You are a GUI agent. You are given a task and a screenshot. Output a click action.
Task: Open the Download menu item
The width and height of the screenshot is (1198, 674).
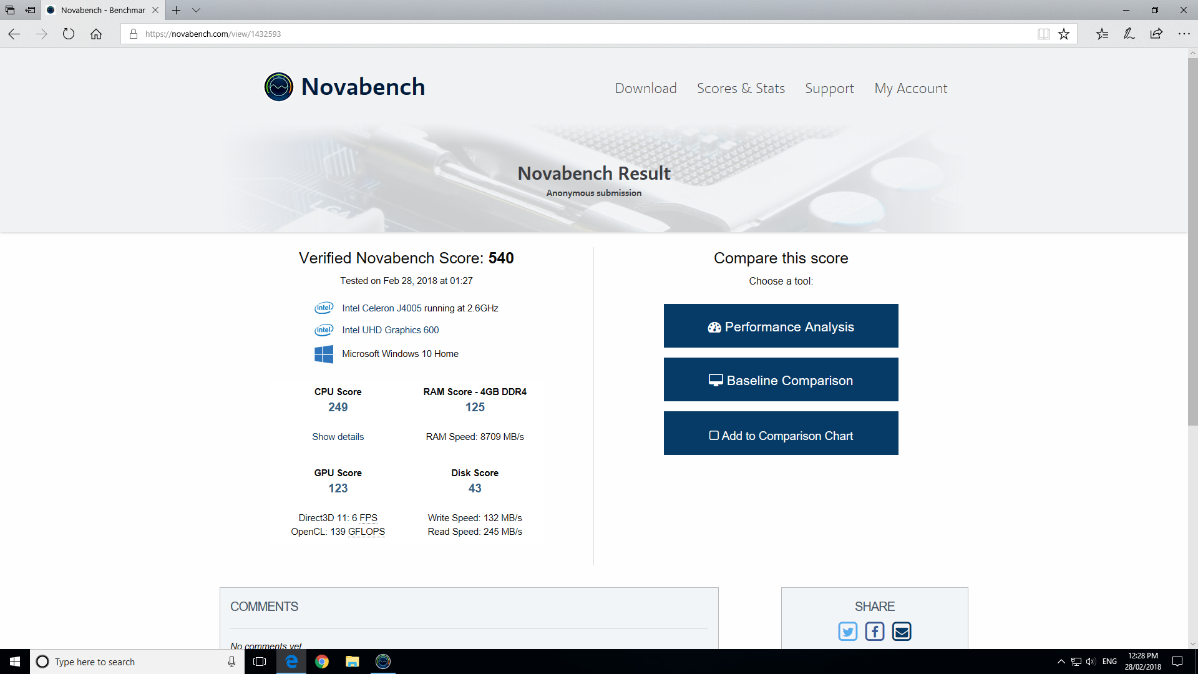[646, 88]
